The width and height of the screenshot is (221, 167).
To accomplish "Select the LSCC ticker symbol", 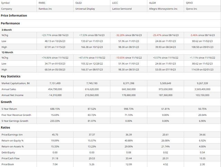I will coord(115,3).
